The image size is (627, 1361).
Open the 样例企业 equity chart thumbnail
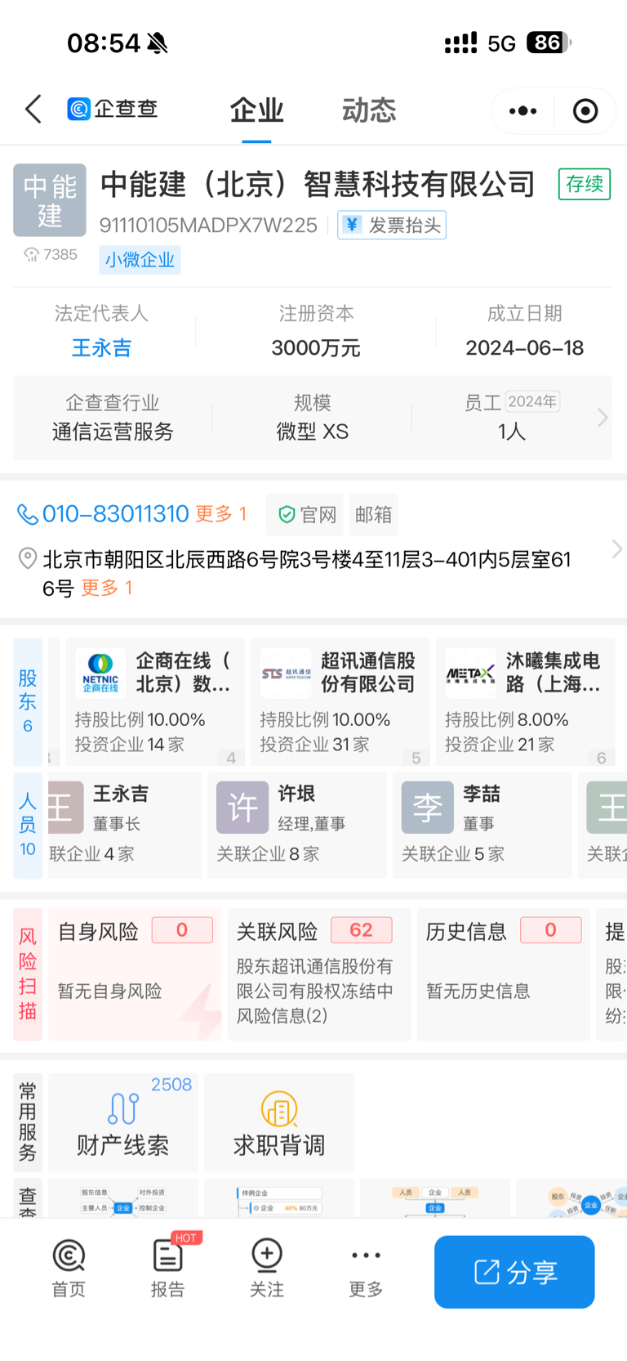[279, 1198]
